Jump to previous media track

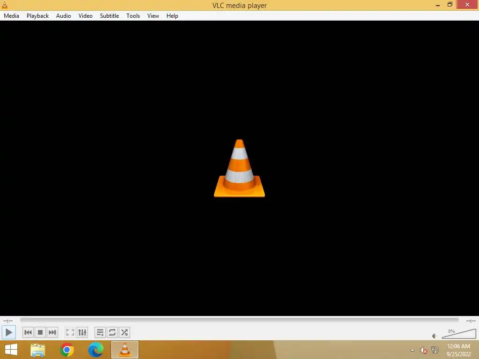[28, 332]
